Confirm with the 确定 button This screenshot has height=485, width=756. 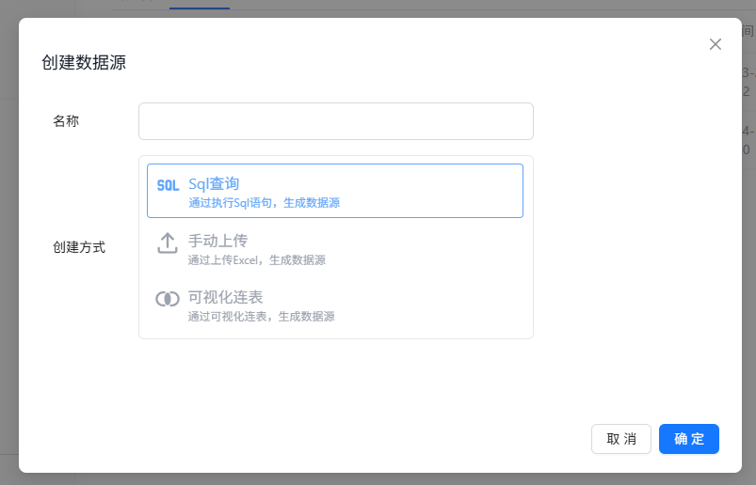click(689, 439)
